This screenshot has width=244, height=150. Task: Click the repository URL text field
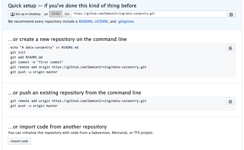coord(149,14)
